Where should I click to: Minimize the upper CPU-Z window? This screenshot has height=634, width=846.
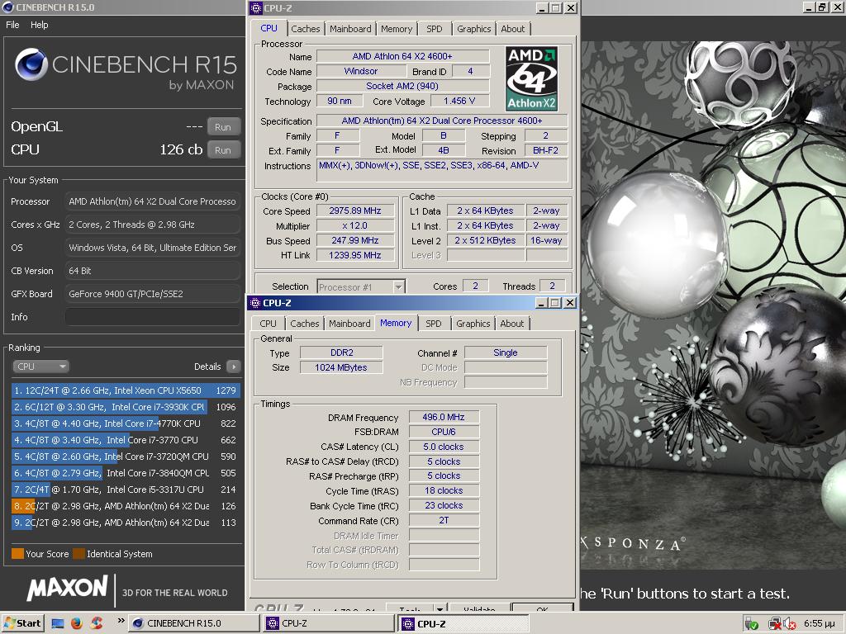[542, 8]
